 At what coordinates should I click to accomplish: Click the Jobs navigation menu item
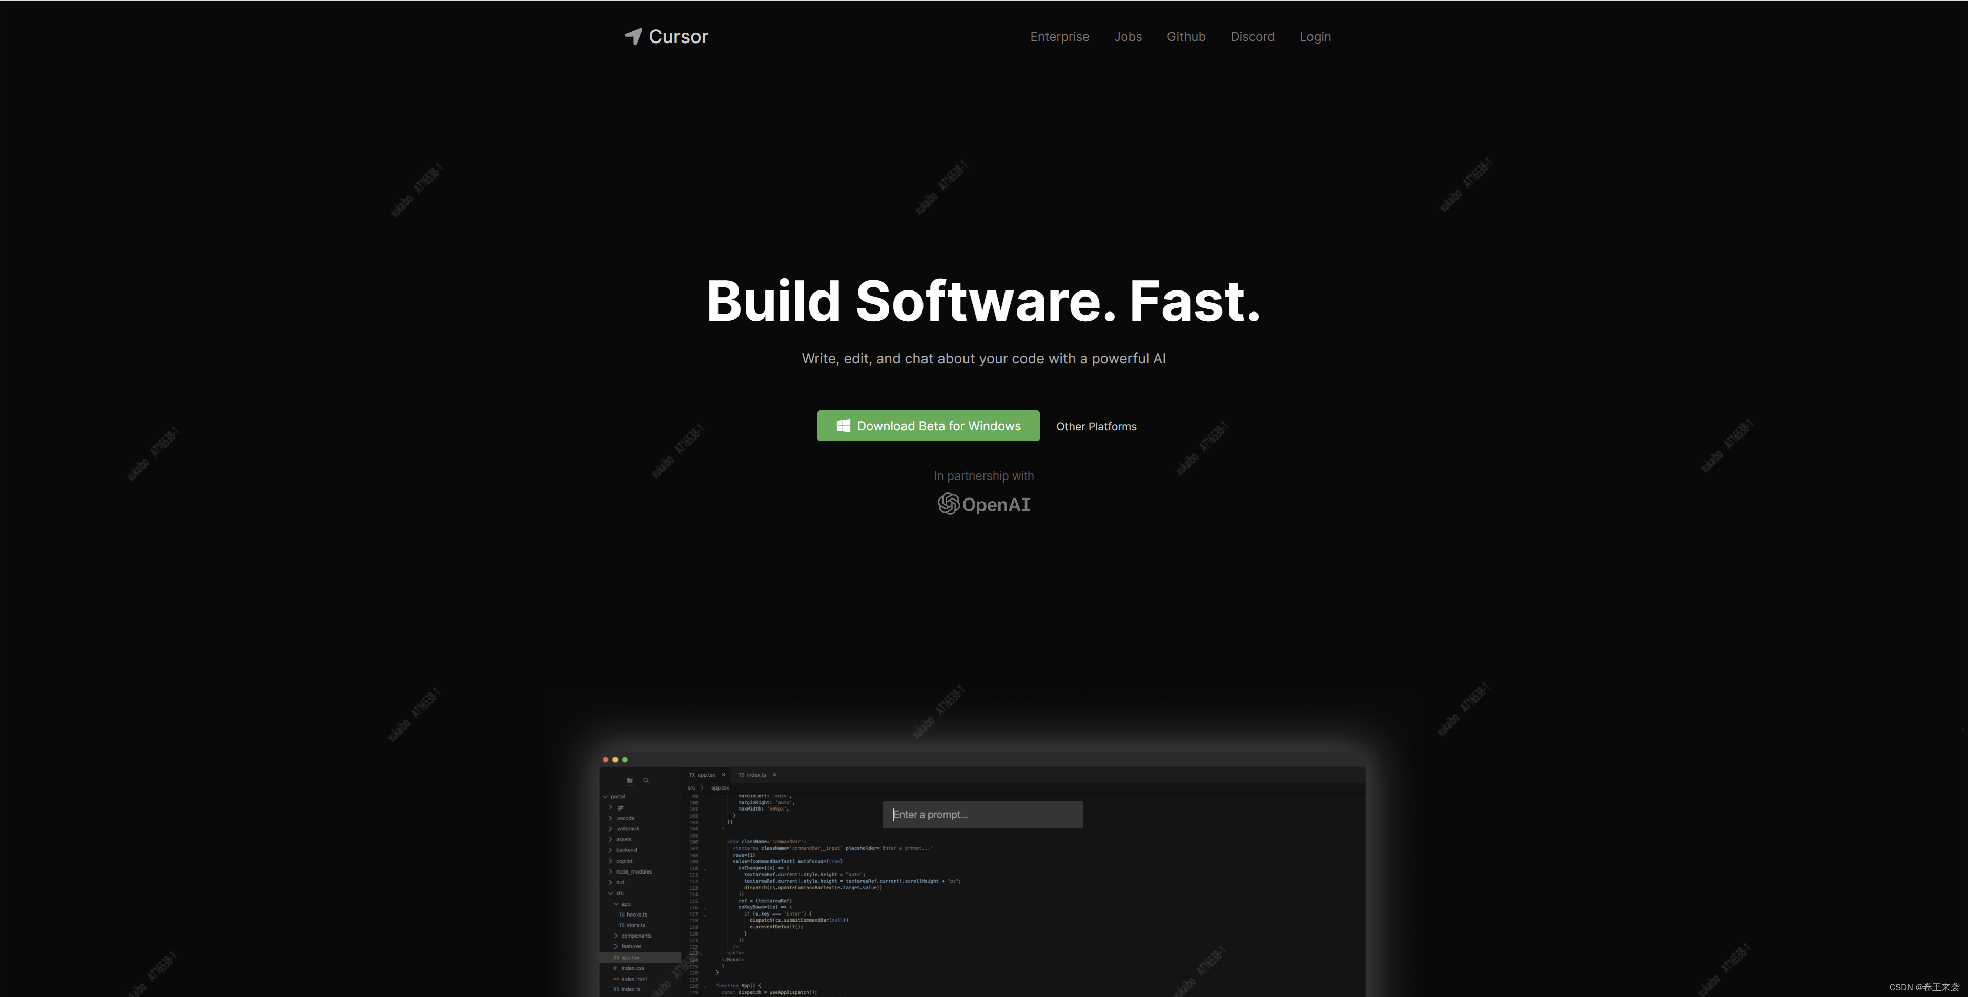[1126, 36]
